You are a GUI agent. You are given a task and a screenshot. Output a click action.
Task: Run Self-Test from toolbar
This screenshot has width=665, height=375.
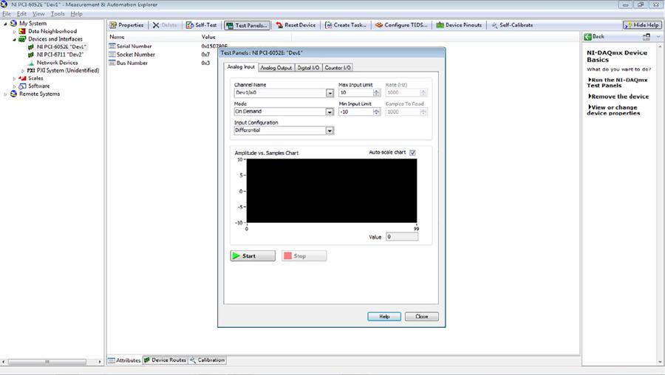pyautogui.click(x=202, y=25)
